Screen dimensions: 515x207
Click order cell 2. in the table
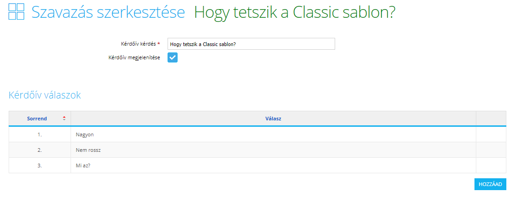(40, 150)
